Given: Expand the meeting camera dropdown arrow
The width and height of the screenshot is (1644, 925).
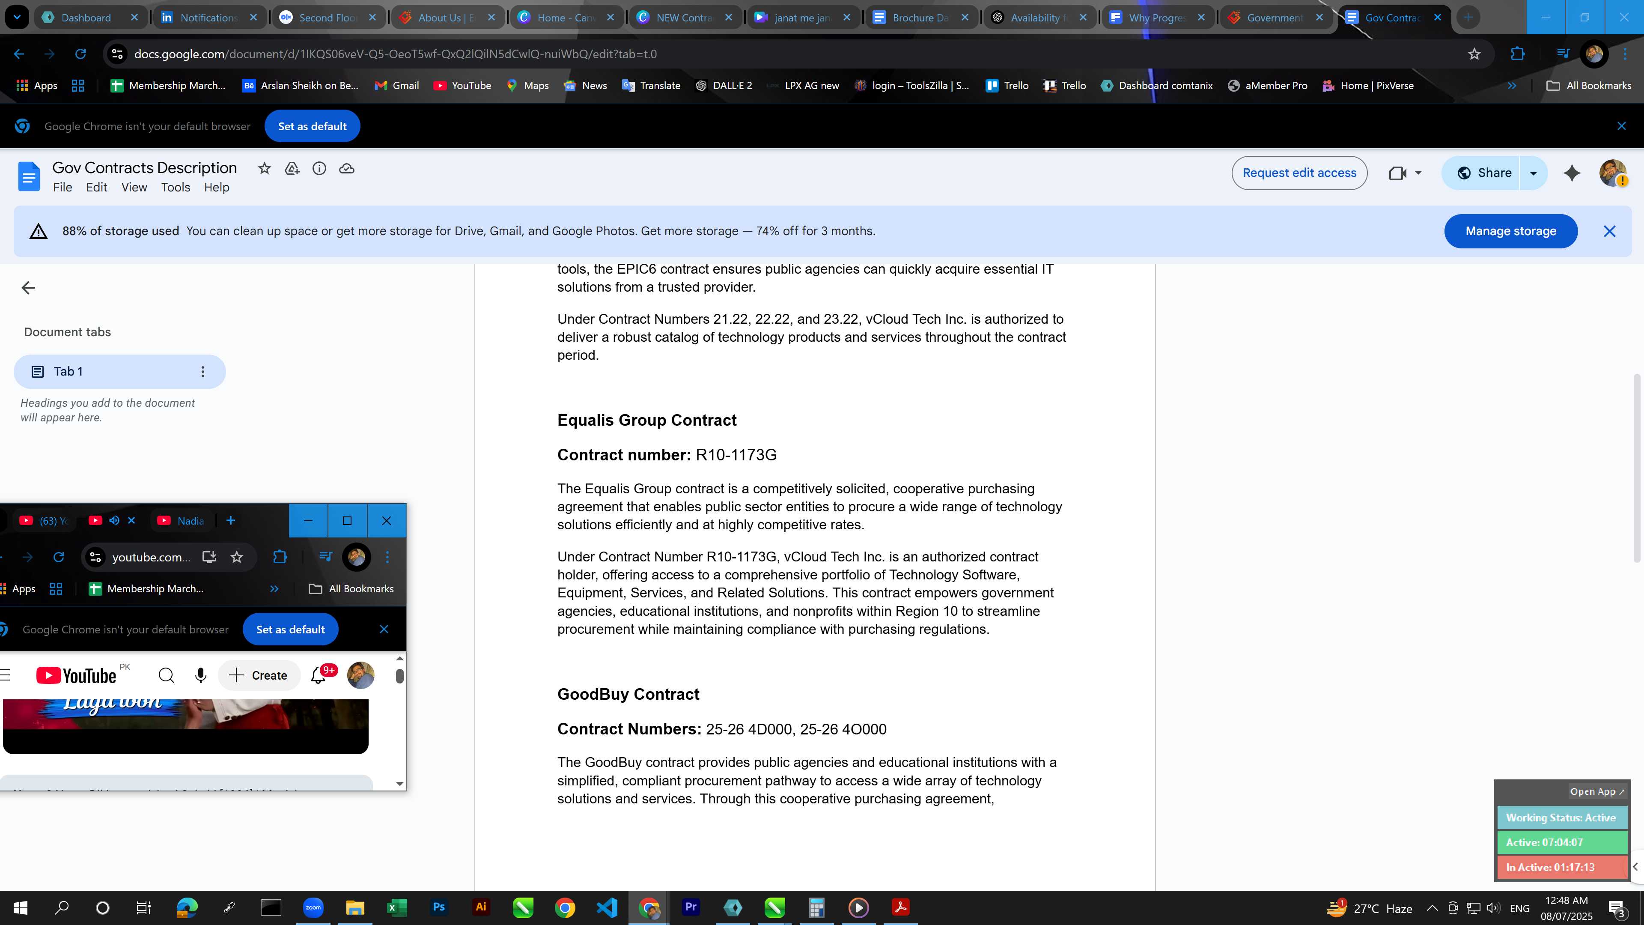Looking at the screenshot, I should [1418, 173].
